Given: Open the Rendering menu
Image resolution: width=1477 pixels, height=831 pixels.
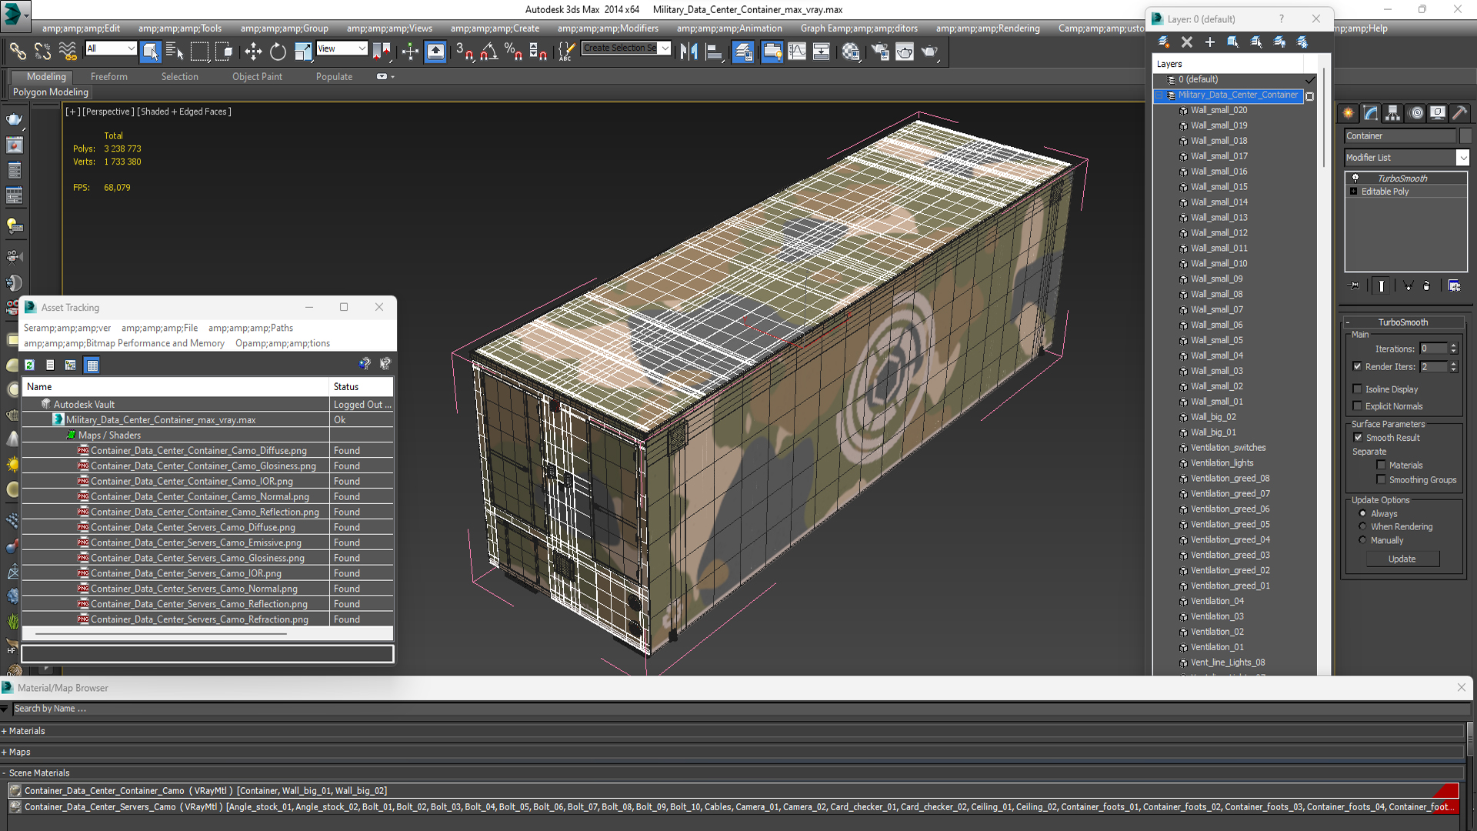Looking at the screenshot, I should tap(988, 28).
